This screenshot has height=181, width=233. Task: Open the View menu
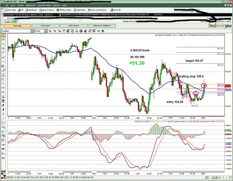(x=13, y=5)
